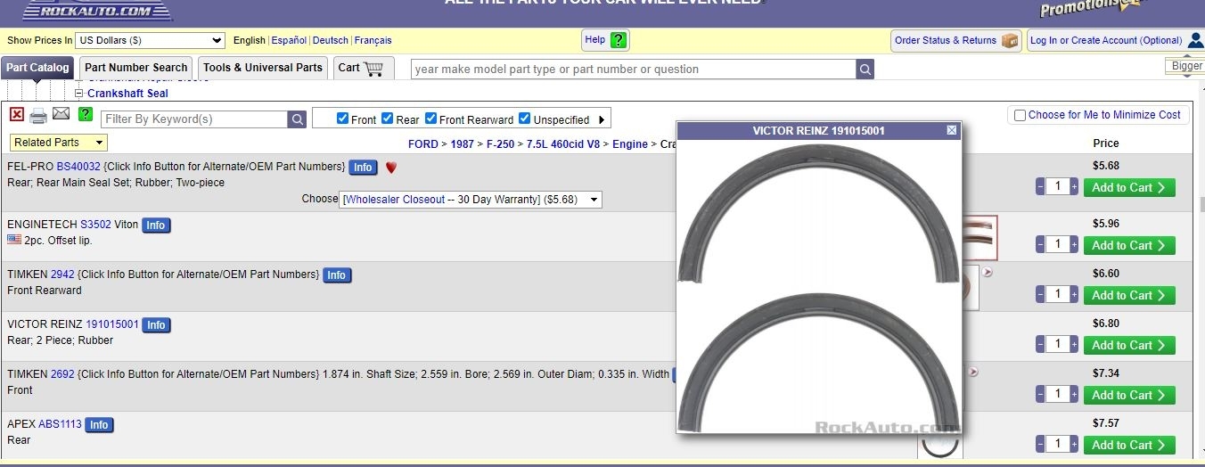Decrease quantity with minus on $6.60 row

tap(1040, 294)
